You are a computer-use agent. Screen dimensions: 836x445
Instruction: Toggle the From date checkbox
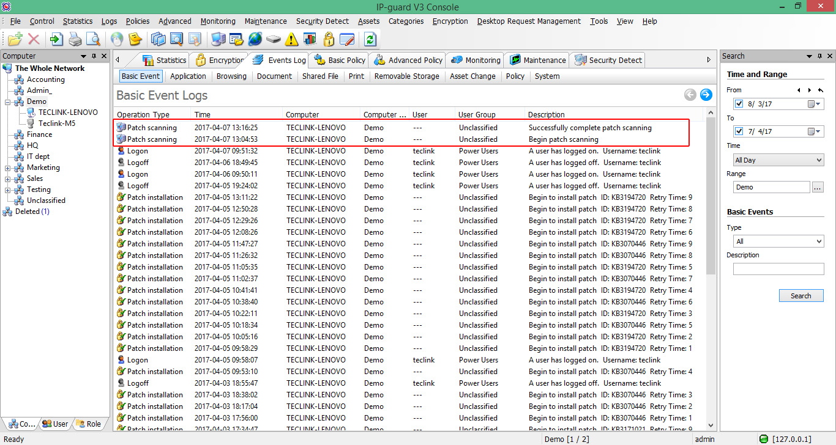click(x=739, y=104)
